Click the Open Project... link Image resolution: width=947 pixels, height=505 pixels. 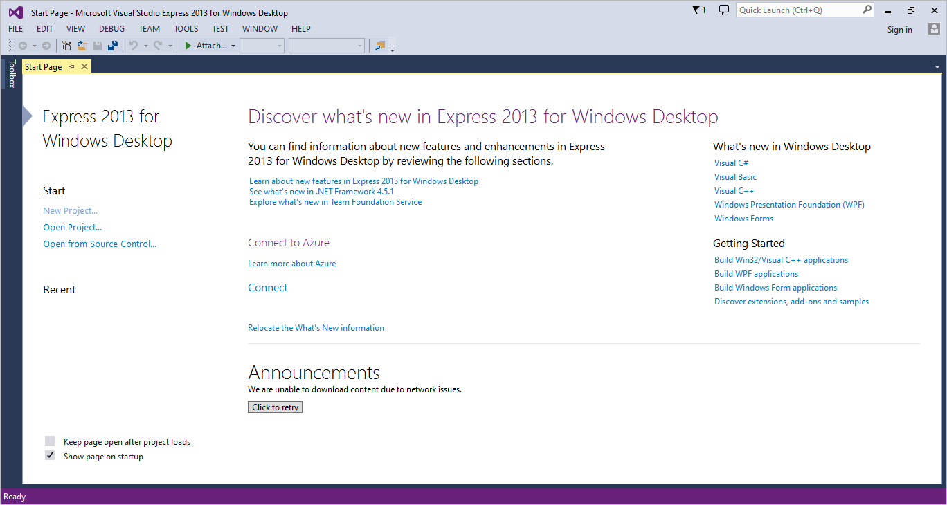pyautogui.click(x=73, y=227)
